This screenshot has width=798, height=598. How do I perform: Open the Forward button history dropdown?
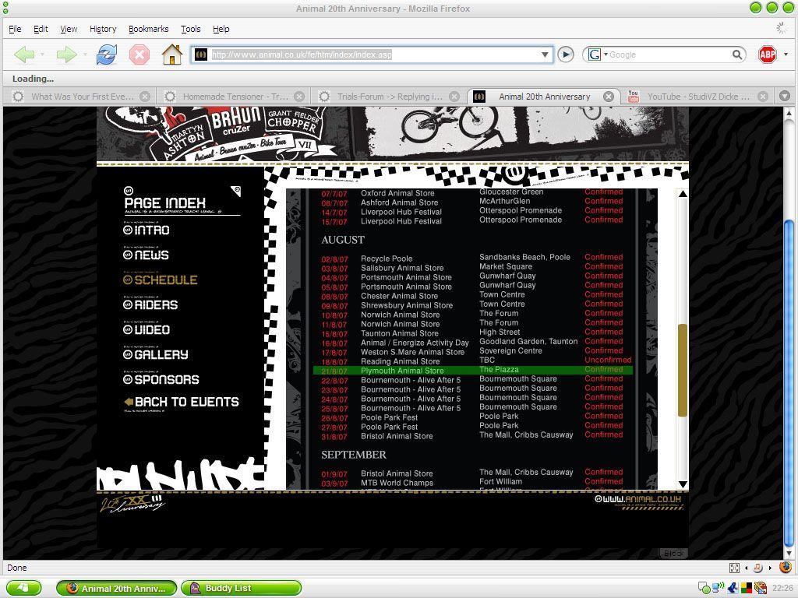coord(85,55)
